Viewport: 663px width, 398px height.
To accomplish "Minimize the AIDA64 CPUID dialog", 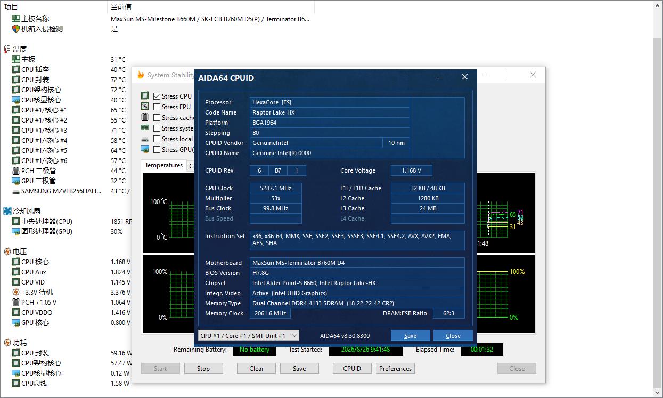I will point(441,77).
